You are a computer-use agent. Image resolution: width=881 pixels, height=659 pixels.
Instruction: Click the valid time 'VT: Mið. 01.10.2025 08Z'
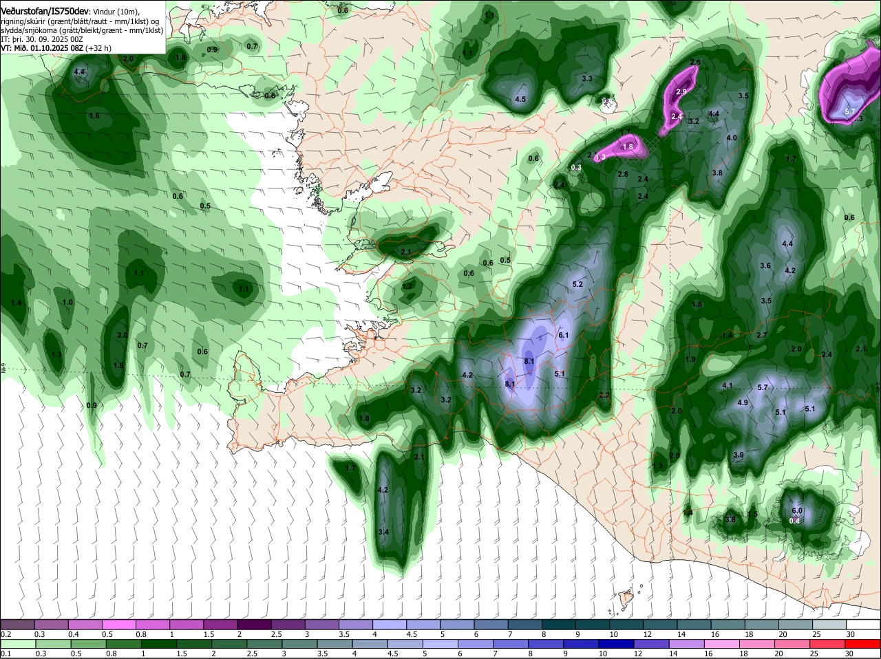click(x=42, y=49)
